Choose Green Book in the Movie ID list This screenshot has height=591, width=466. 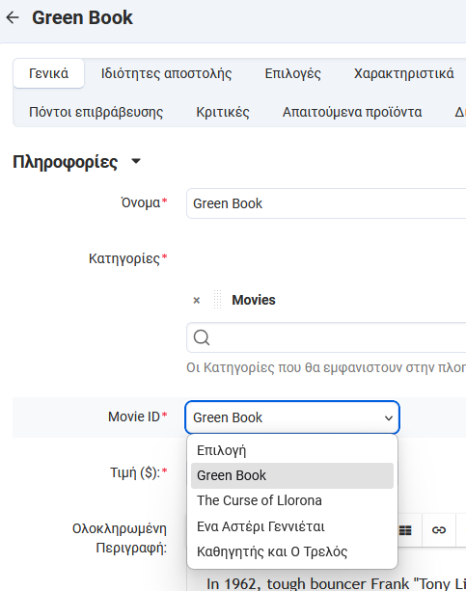click(x=292, y=475)
